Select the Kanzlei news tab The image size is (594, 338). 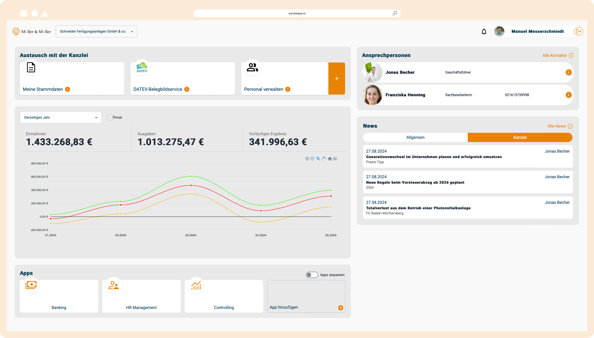click(x=520, y=137)
